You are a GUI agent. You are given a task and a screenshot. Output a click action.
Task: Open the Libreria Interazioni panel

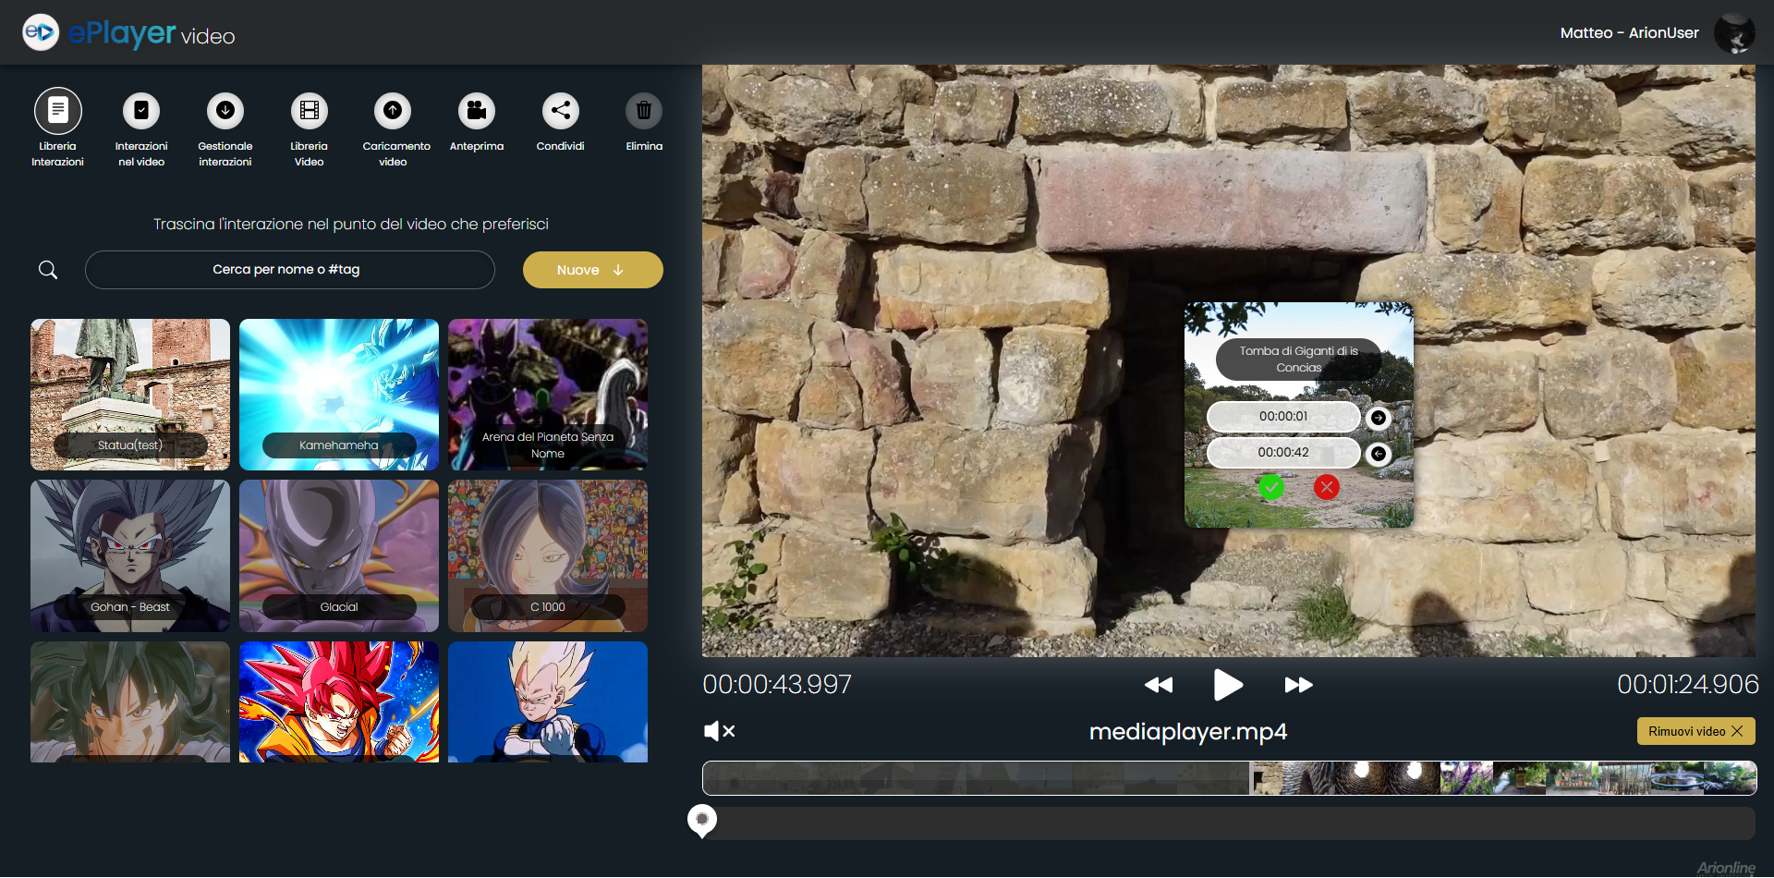point(57,109)
